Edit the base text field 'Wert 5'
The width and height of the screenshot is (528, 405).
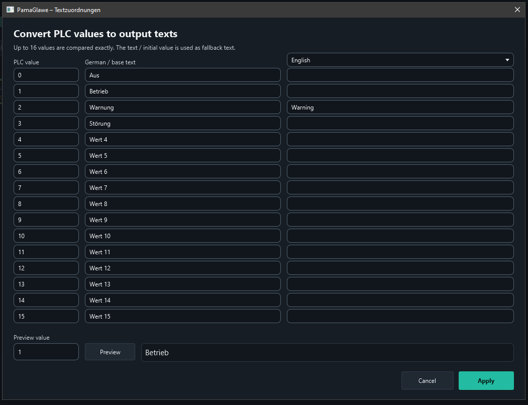[182, 155]
